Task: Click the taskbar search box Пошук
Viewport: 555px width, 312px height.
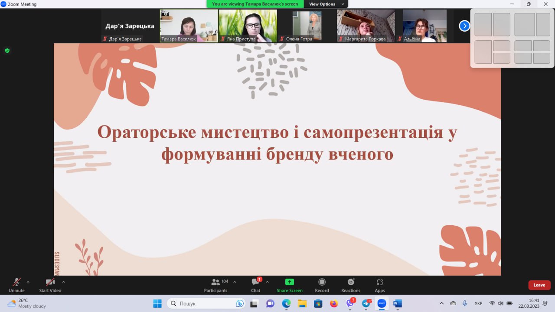Action: click(206, 303)
